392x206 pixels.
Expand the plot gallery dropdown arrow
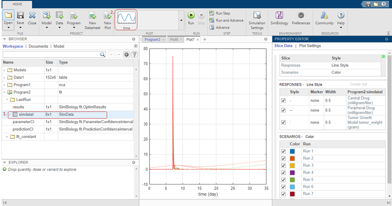181,20
